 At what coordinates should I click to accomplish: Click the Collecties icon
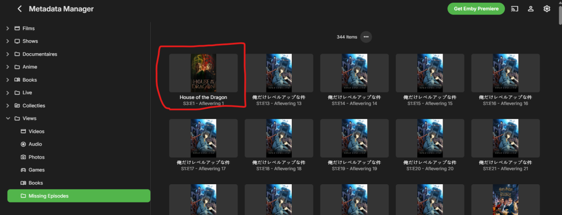click(x=17, y=105)
